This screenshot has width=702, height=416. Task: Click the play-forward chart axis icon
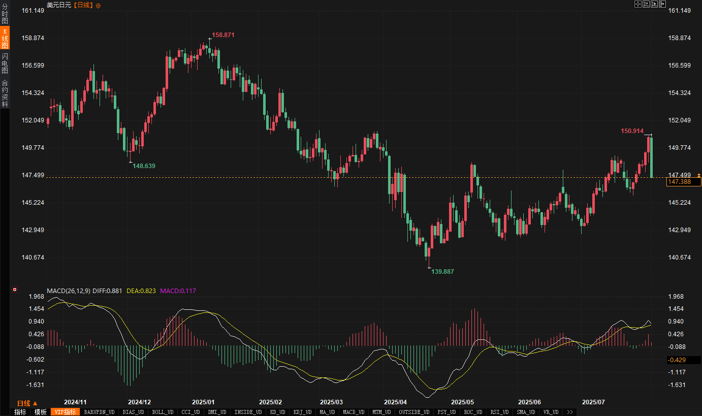click(x=654, y=4)
